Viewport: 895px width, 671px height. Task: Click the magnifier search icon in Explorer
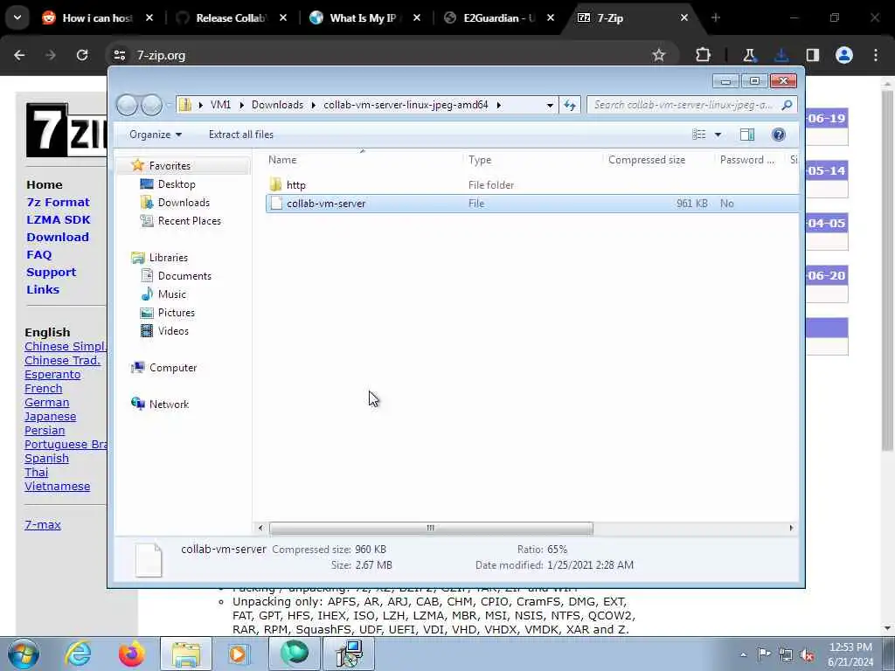[x=787, y=105]
